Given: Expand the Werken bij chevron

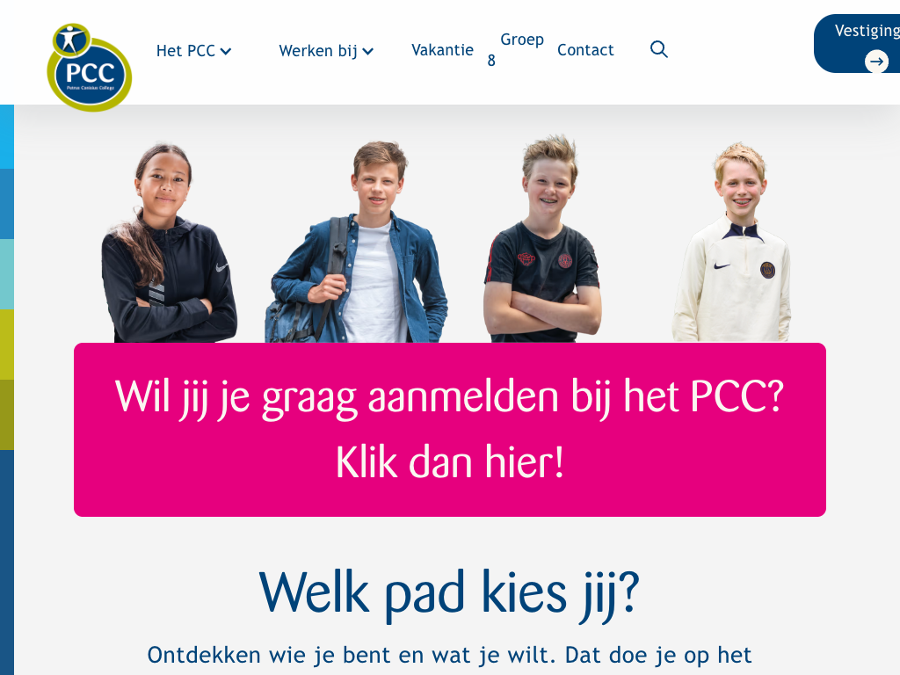Looking at the screenshot, I should click(x=368, y=52).
